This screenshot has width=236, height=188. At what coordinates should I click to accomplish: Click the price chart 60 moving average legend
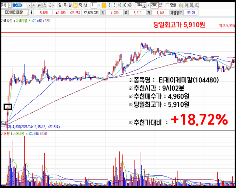coord(40,21)
